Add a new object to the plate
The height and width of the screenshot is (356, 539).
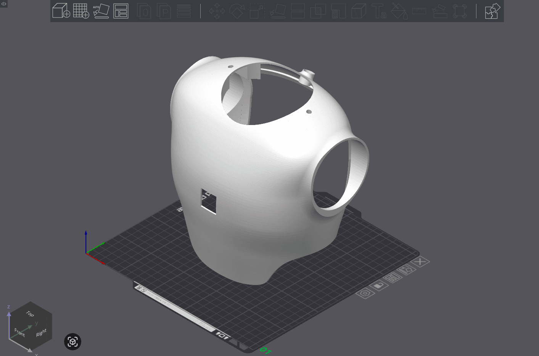(61, 11)
